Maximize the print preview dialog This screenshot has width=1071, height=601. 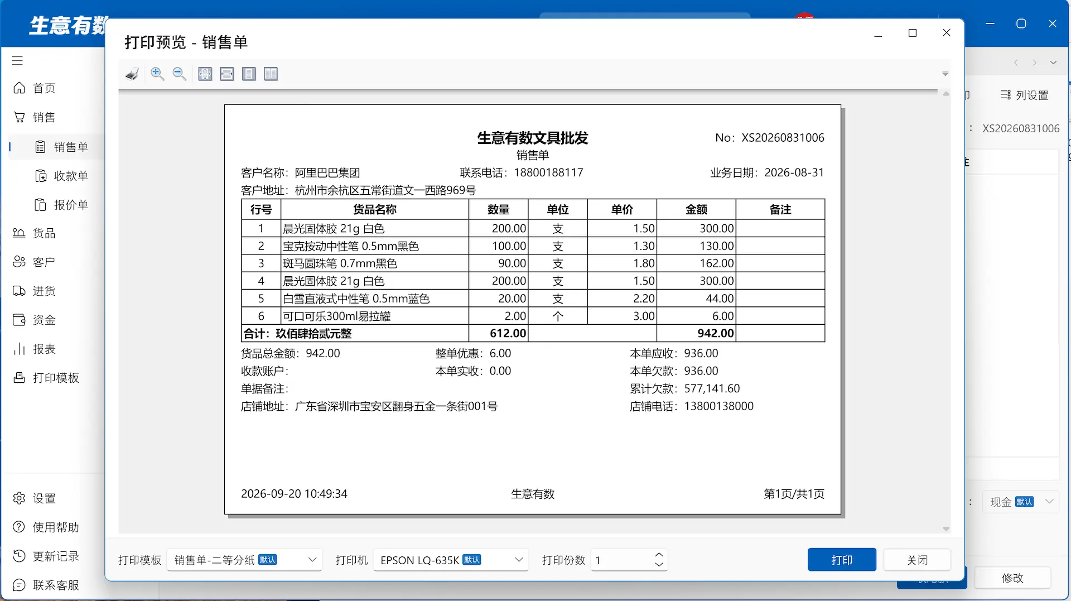[x=913, y=33]
